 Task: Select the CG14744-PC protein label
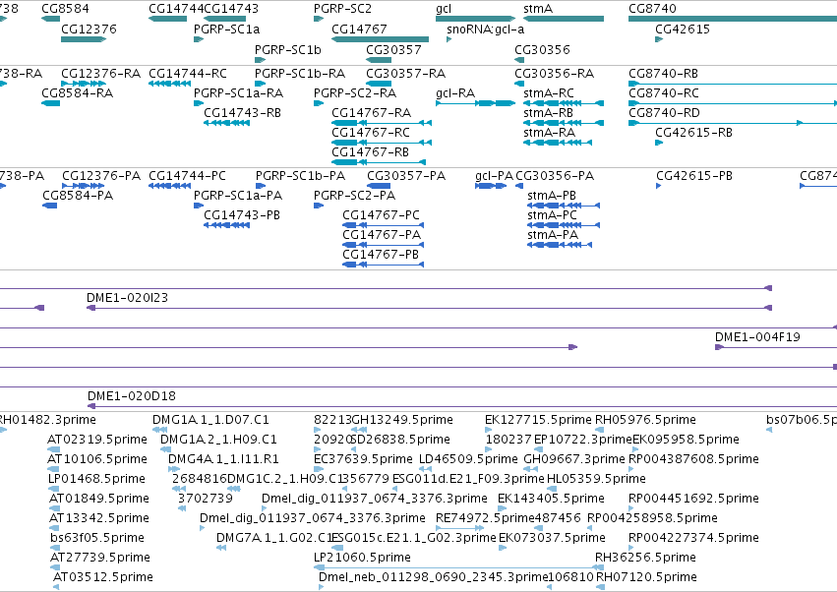[x=187, y=176]
